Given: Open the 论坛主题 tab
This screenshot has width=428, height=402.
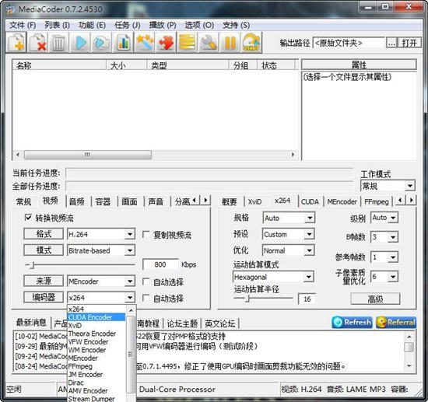Looking at the screenshot, I should pos(182,323).
